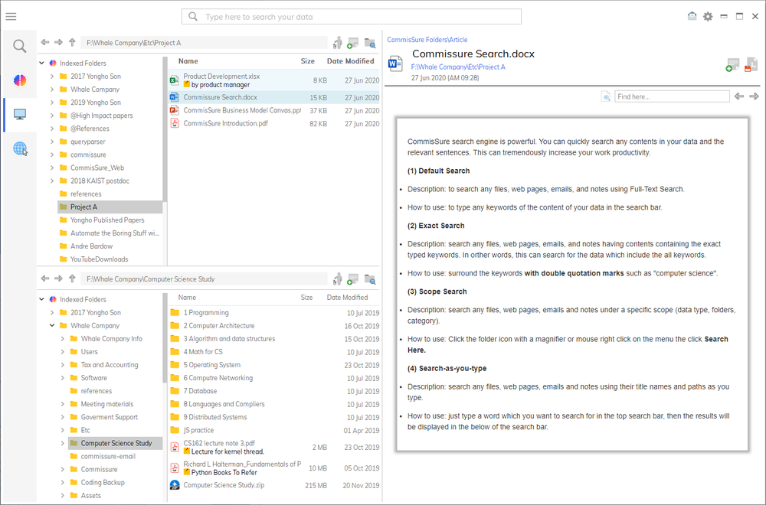
Task: Go up one level from Project A path
Action: [x=72, y=42]
